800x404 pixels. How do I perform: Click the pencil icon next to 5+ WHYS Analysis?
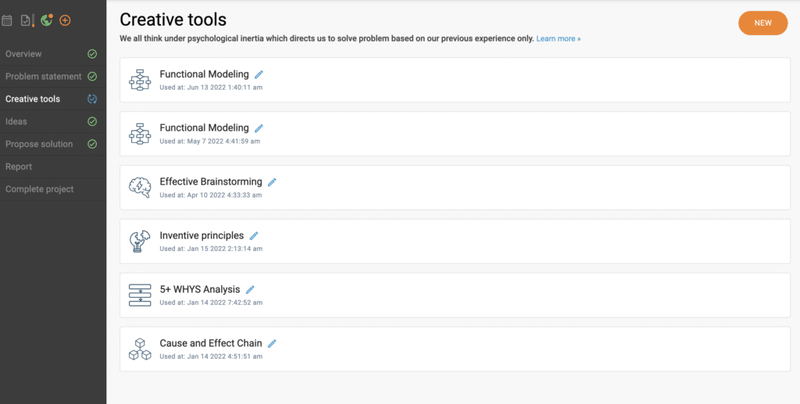[x=250, y=290]
